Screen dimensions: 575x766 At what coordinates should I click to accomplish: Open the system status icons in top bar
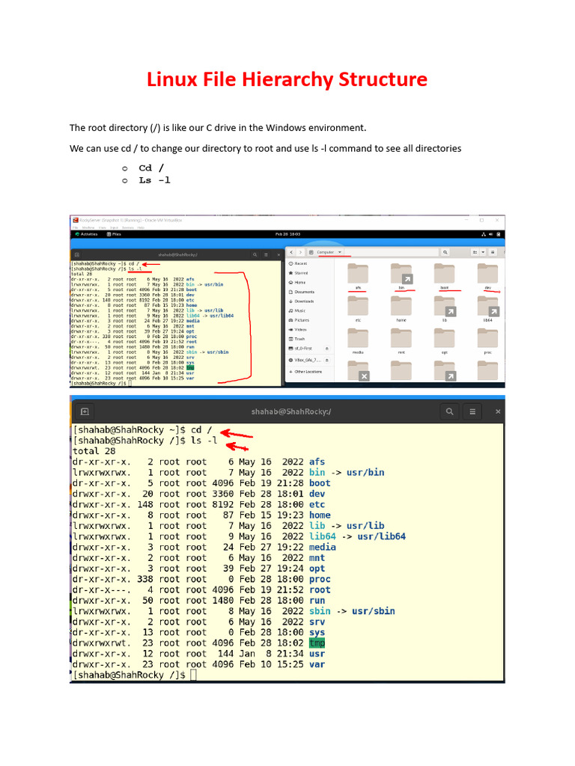(491, 234)
